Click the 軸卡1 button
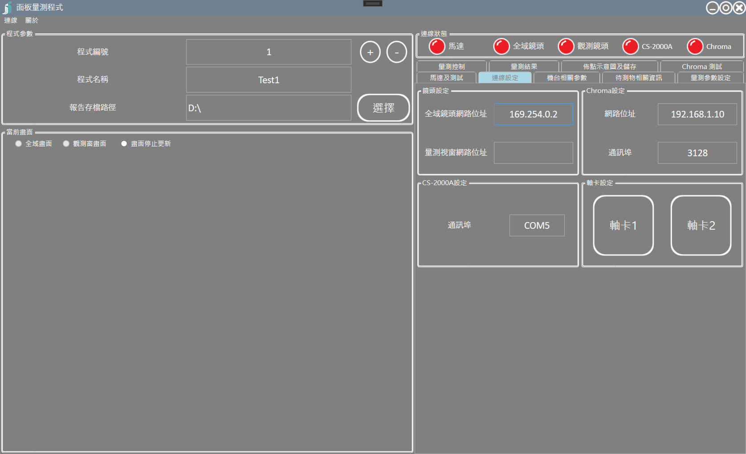The image size is (746, 454). (x=624, y=226)
